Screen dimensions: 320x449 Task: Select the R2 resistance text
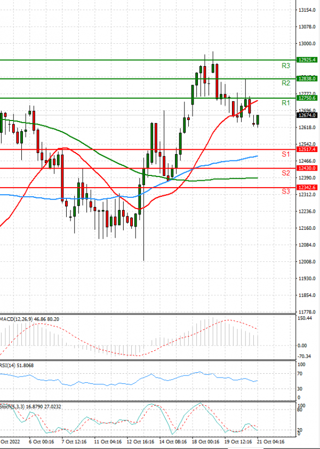tap(286, 83)
